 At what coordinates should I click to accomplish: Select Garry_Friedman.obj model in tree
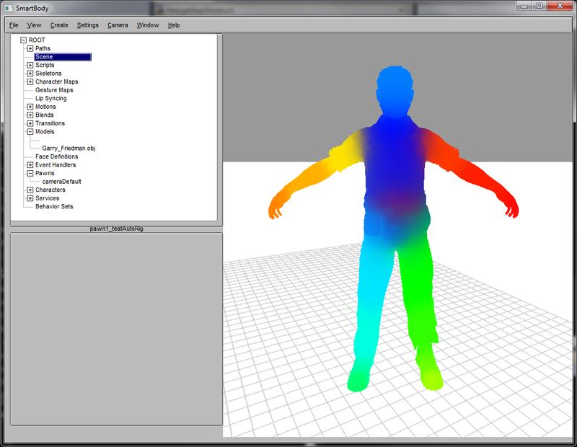69,148
